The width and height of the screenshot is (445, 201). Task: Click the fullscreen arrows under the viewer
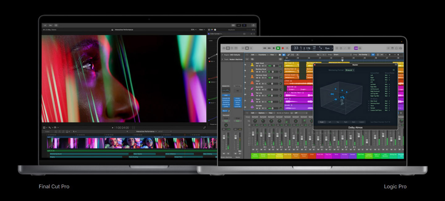(205, 127)
